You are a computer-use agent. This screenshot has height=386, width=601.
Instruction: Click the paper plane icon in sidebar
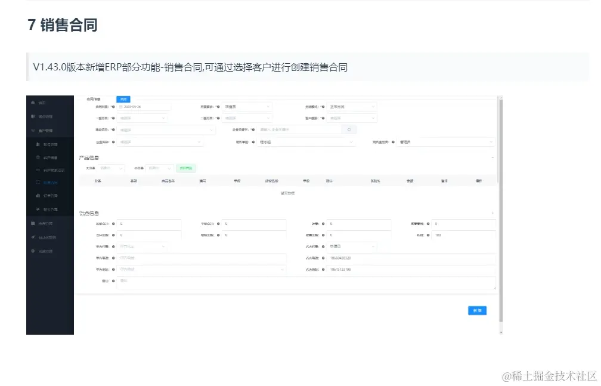33,237
